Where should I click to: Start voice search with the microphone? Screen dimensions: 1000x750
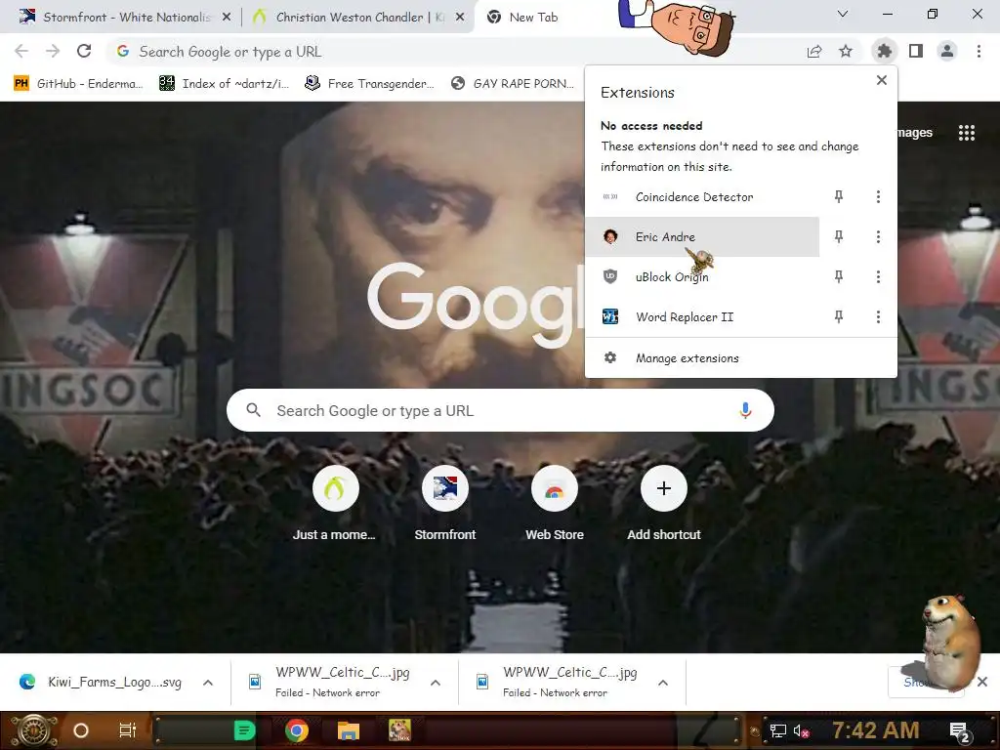(745, 411)
